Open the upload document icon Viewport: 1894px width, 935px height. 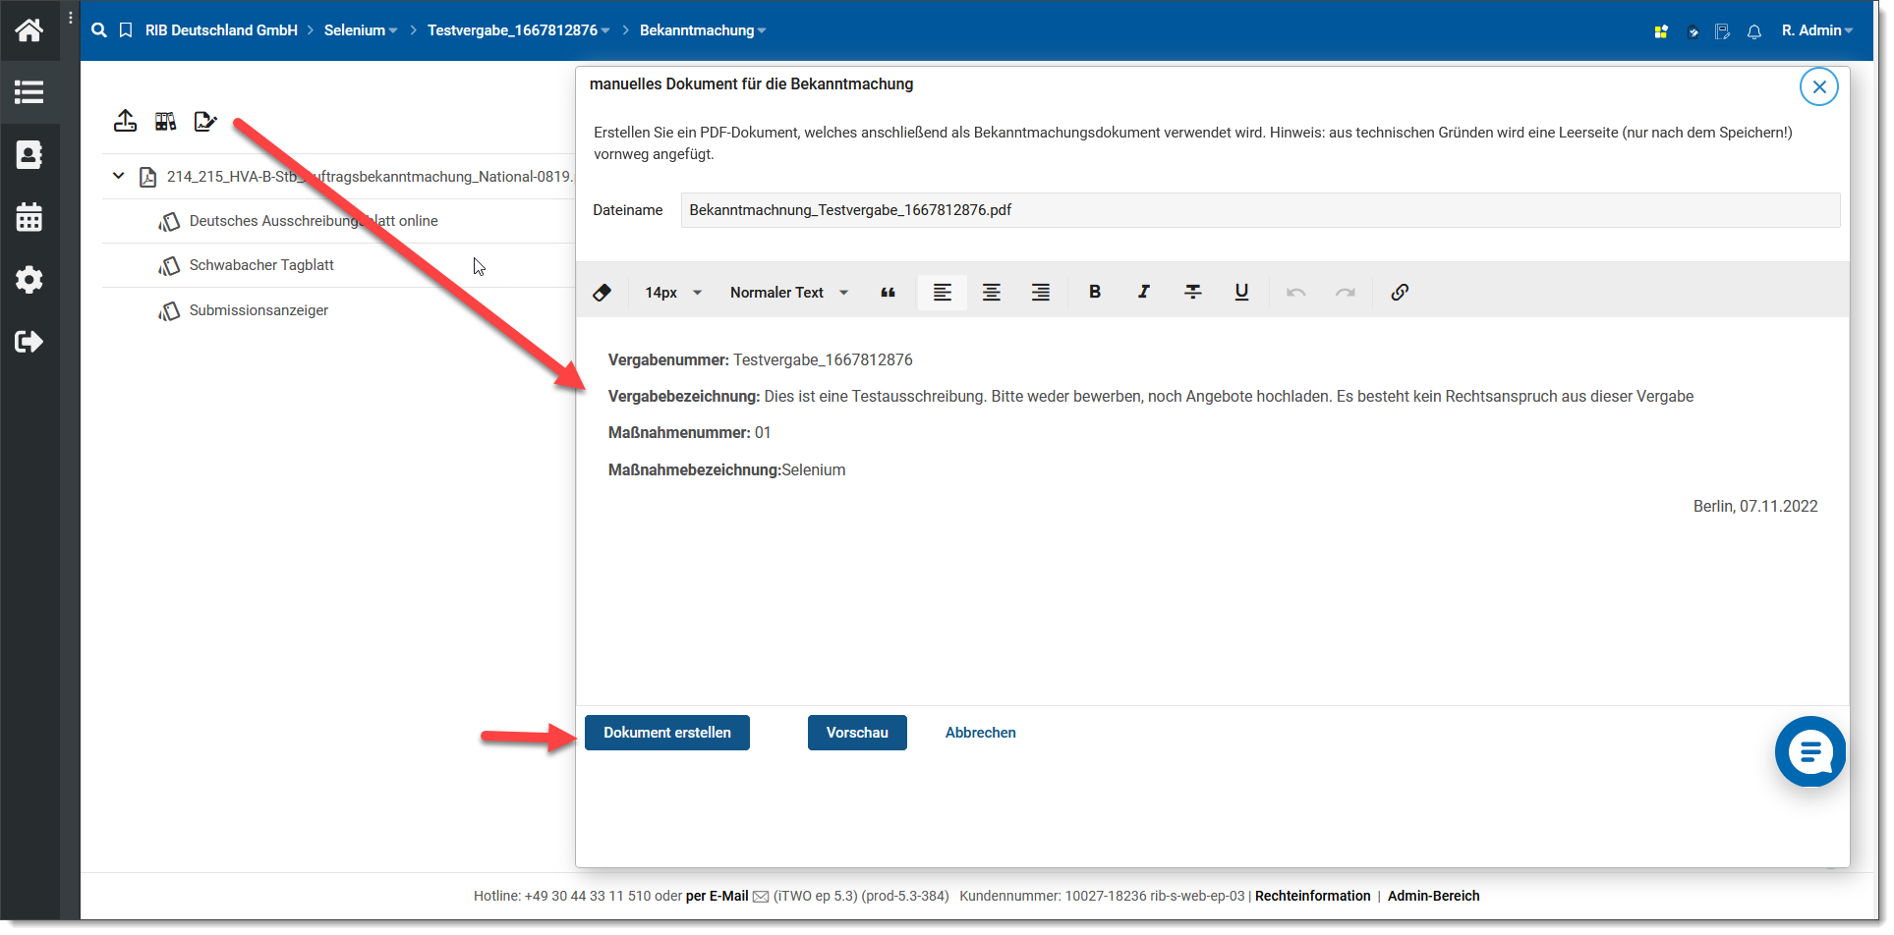click(x=125, y=121)
